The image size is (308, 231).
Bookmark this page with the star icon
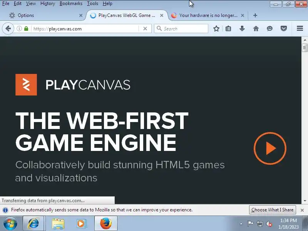[x=216, y=28]
